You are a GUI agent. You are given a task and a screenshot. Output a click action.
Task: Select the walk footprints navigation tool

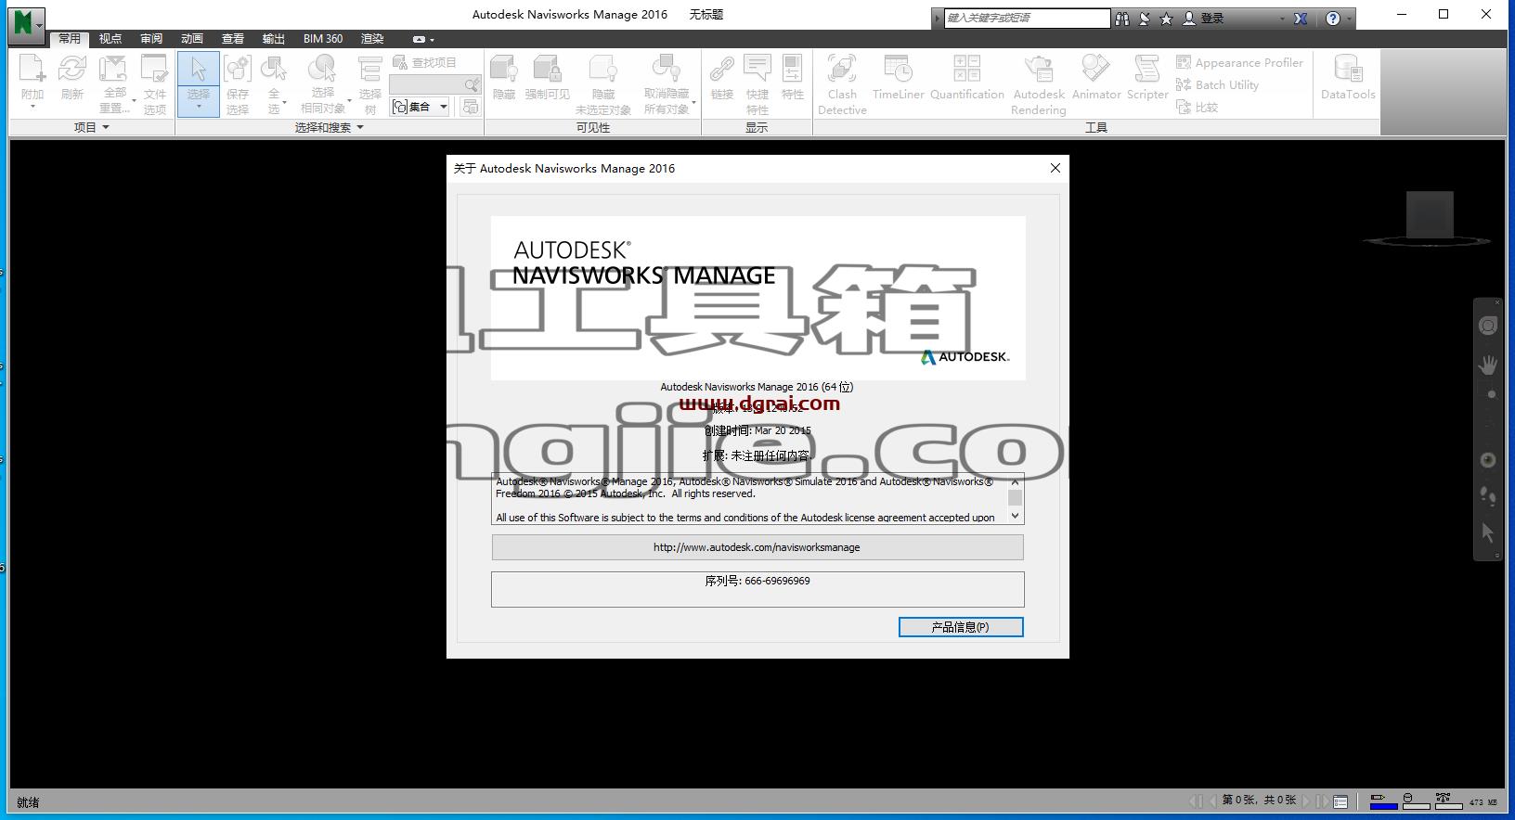tap(1488, 495)
